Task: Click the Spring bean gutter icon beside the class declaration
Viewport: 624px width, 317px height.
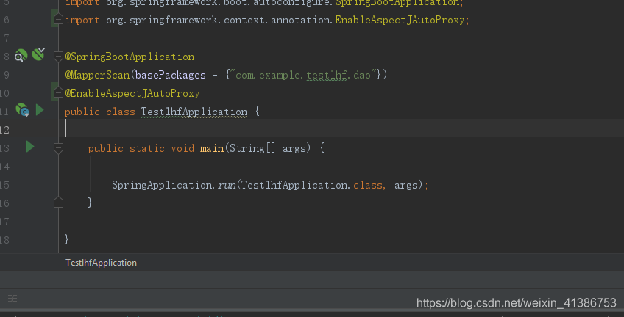Action: 22,110
